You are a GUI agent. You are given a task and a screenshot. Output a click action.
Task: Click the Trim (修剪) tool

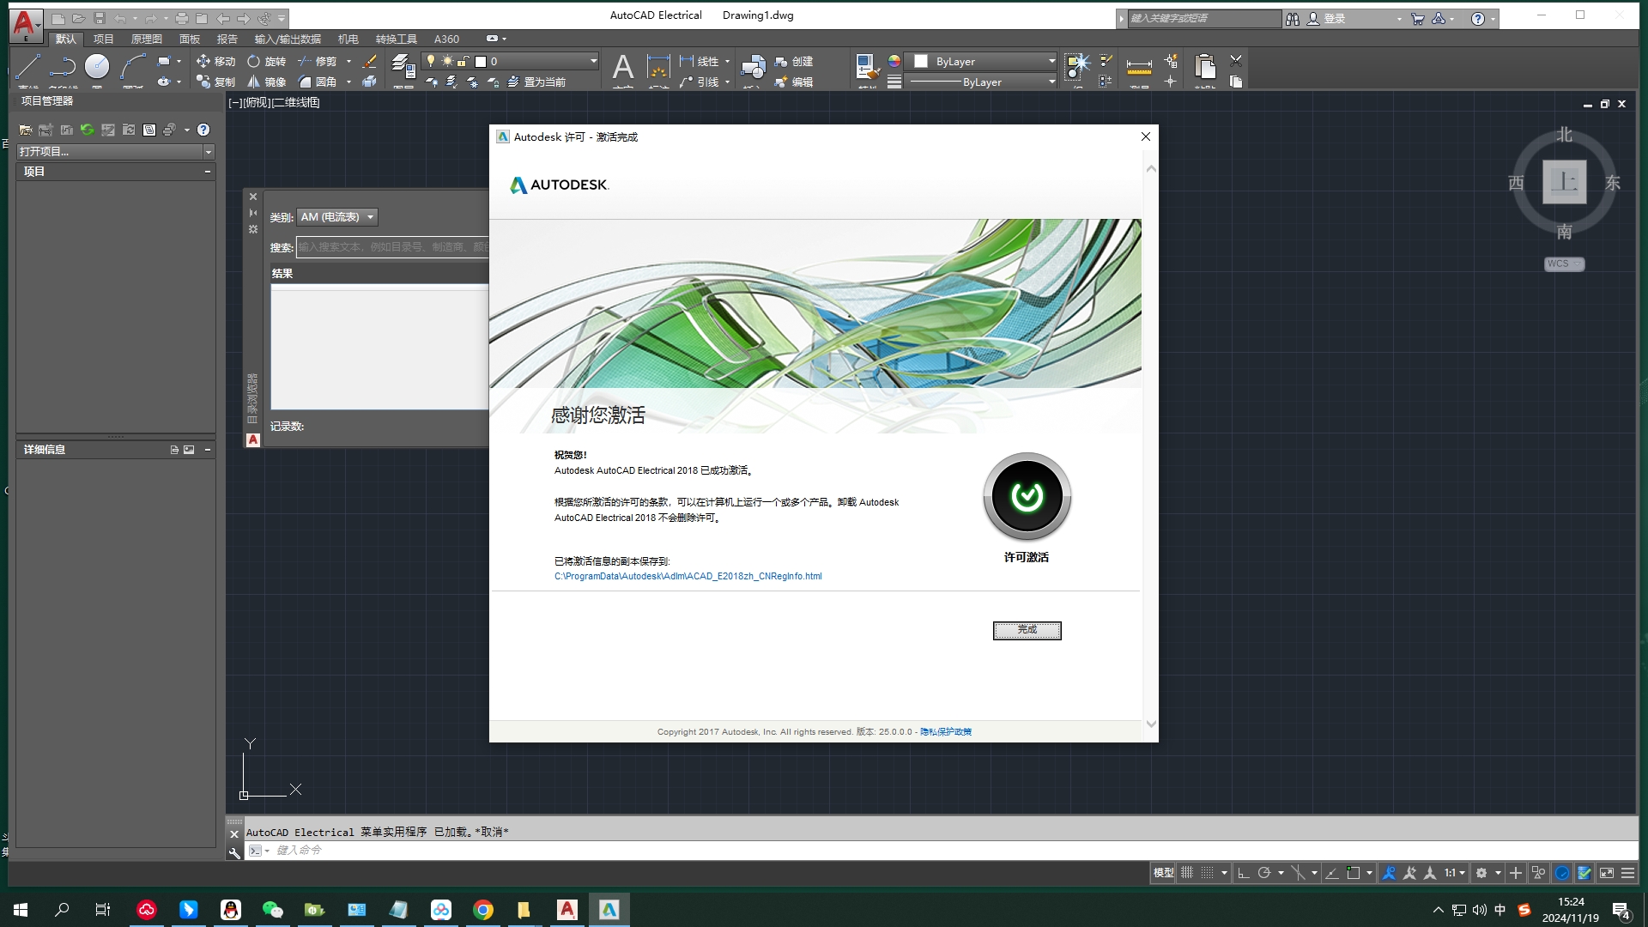[317, 61]
